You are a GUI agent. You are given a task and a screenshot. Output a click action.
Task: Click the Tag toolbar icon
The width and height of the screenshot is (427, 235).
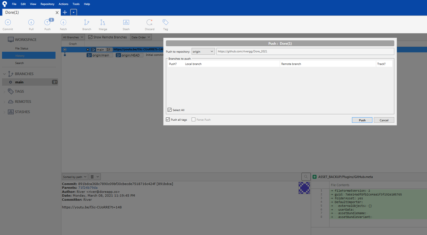(x=165, y=22)
